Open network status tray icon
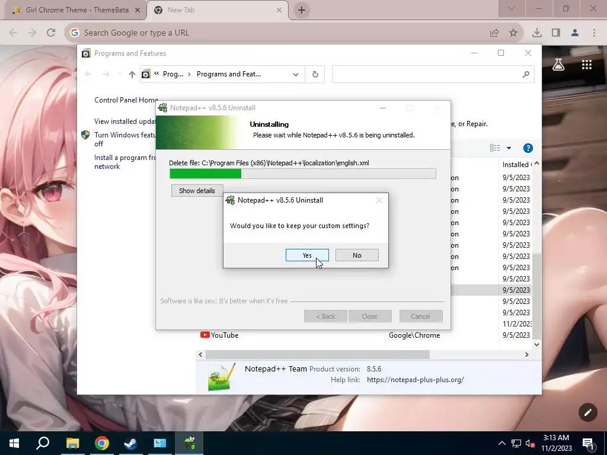 (516, 443)
